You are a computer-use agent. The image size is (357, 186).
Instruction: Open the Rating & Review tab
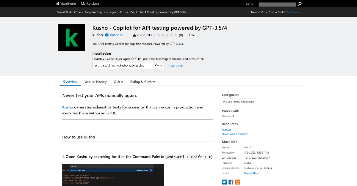[143, 82]
